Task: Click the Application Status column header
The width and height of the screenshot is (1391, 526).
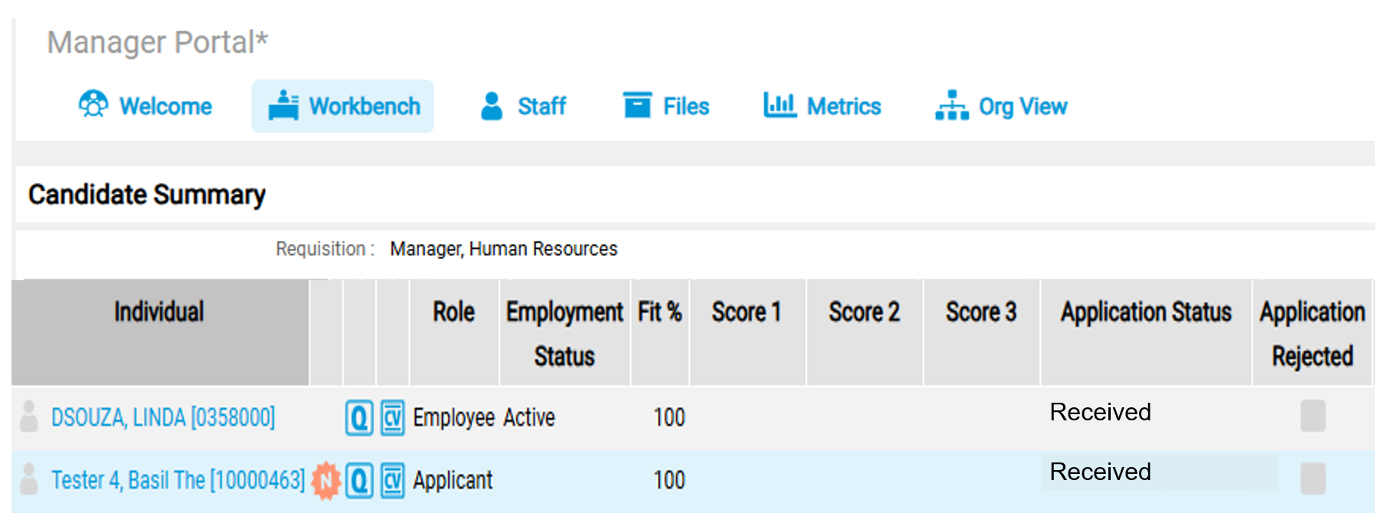Action: 1145,312
